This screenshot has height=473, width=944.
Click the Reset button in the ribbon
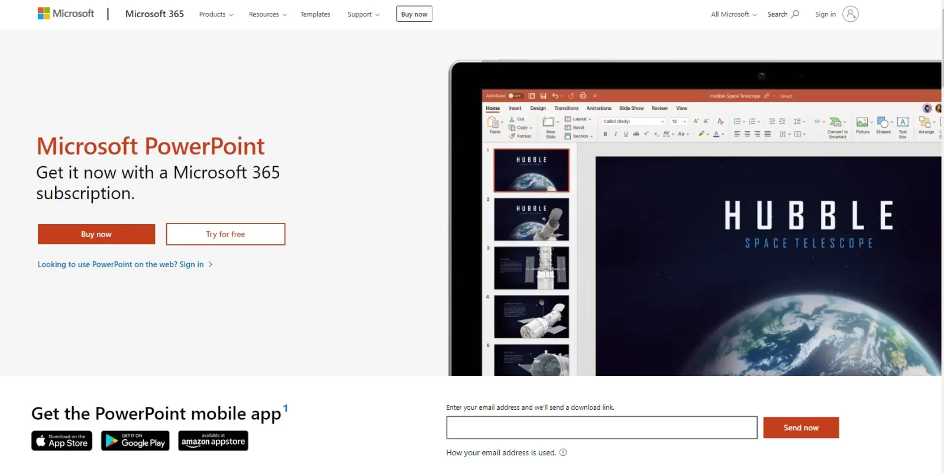(x=575, y=128)
